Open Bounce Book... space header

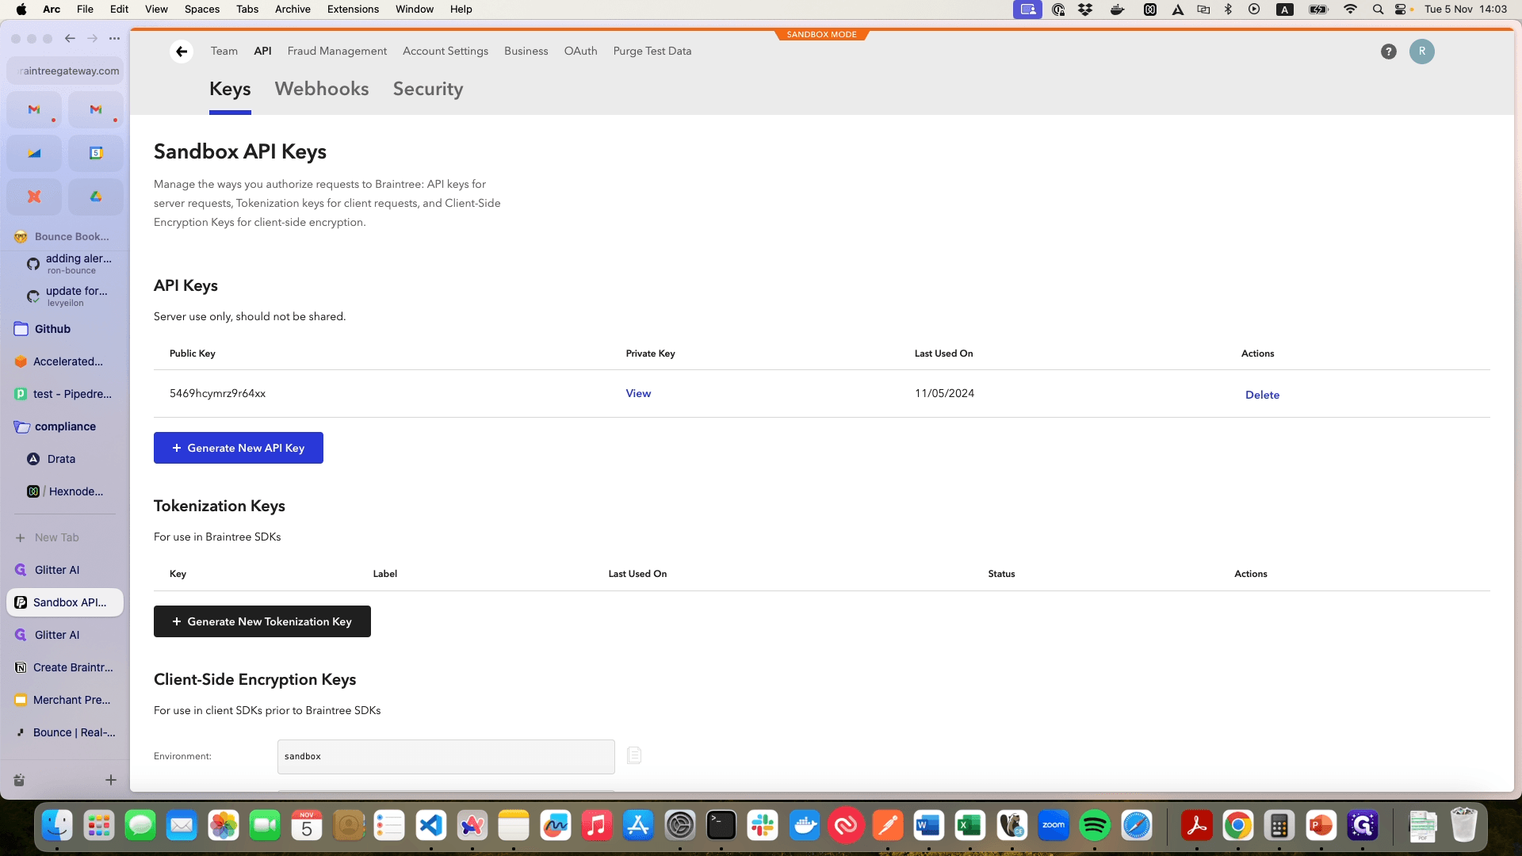click(65, 236)
